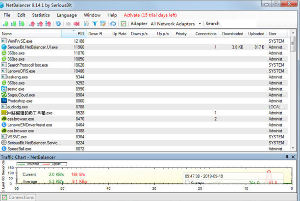Screen dimensions: 300x201
Task: Select the WmiPrvSE.exe row
Action: tap(144, 41)
